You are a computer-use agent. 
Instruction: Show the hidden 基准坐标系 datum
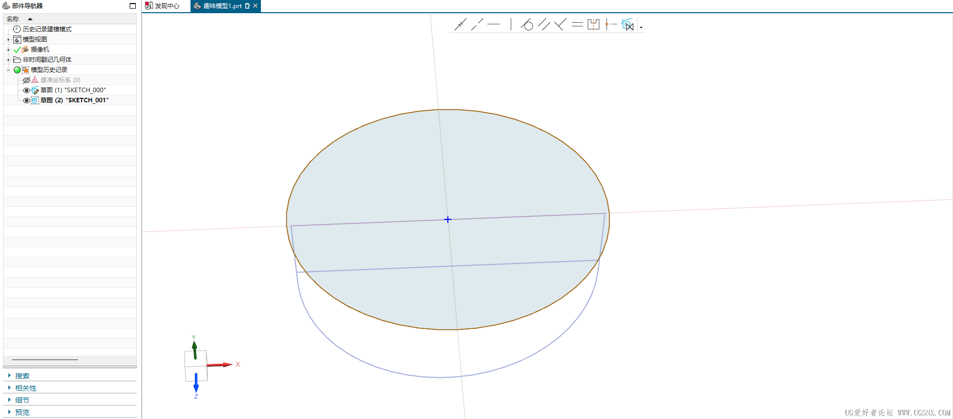pos(26,80)
